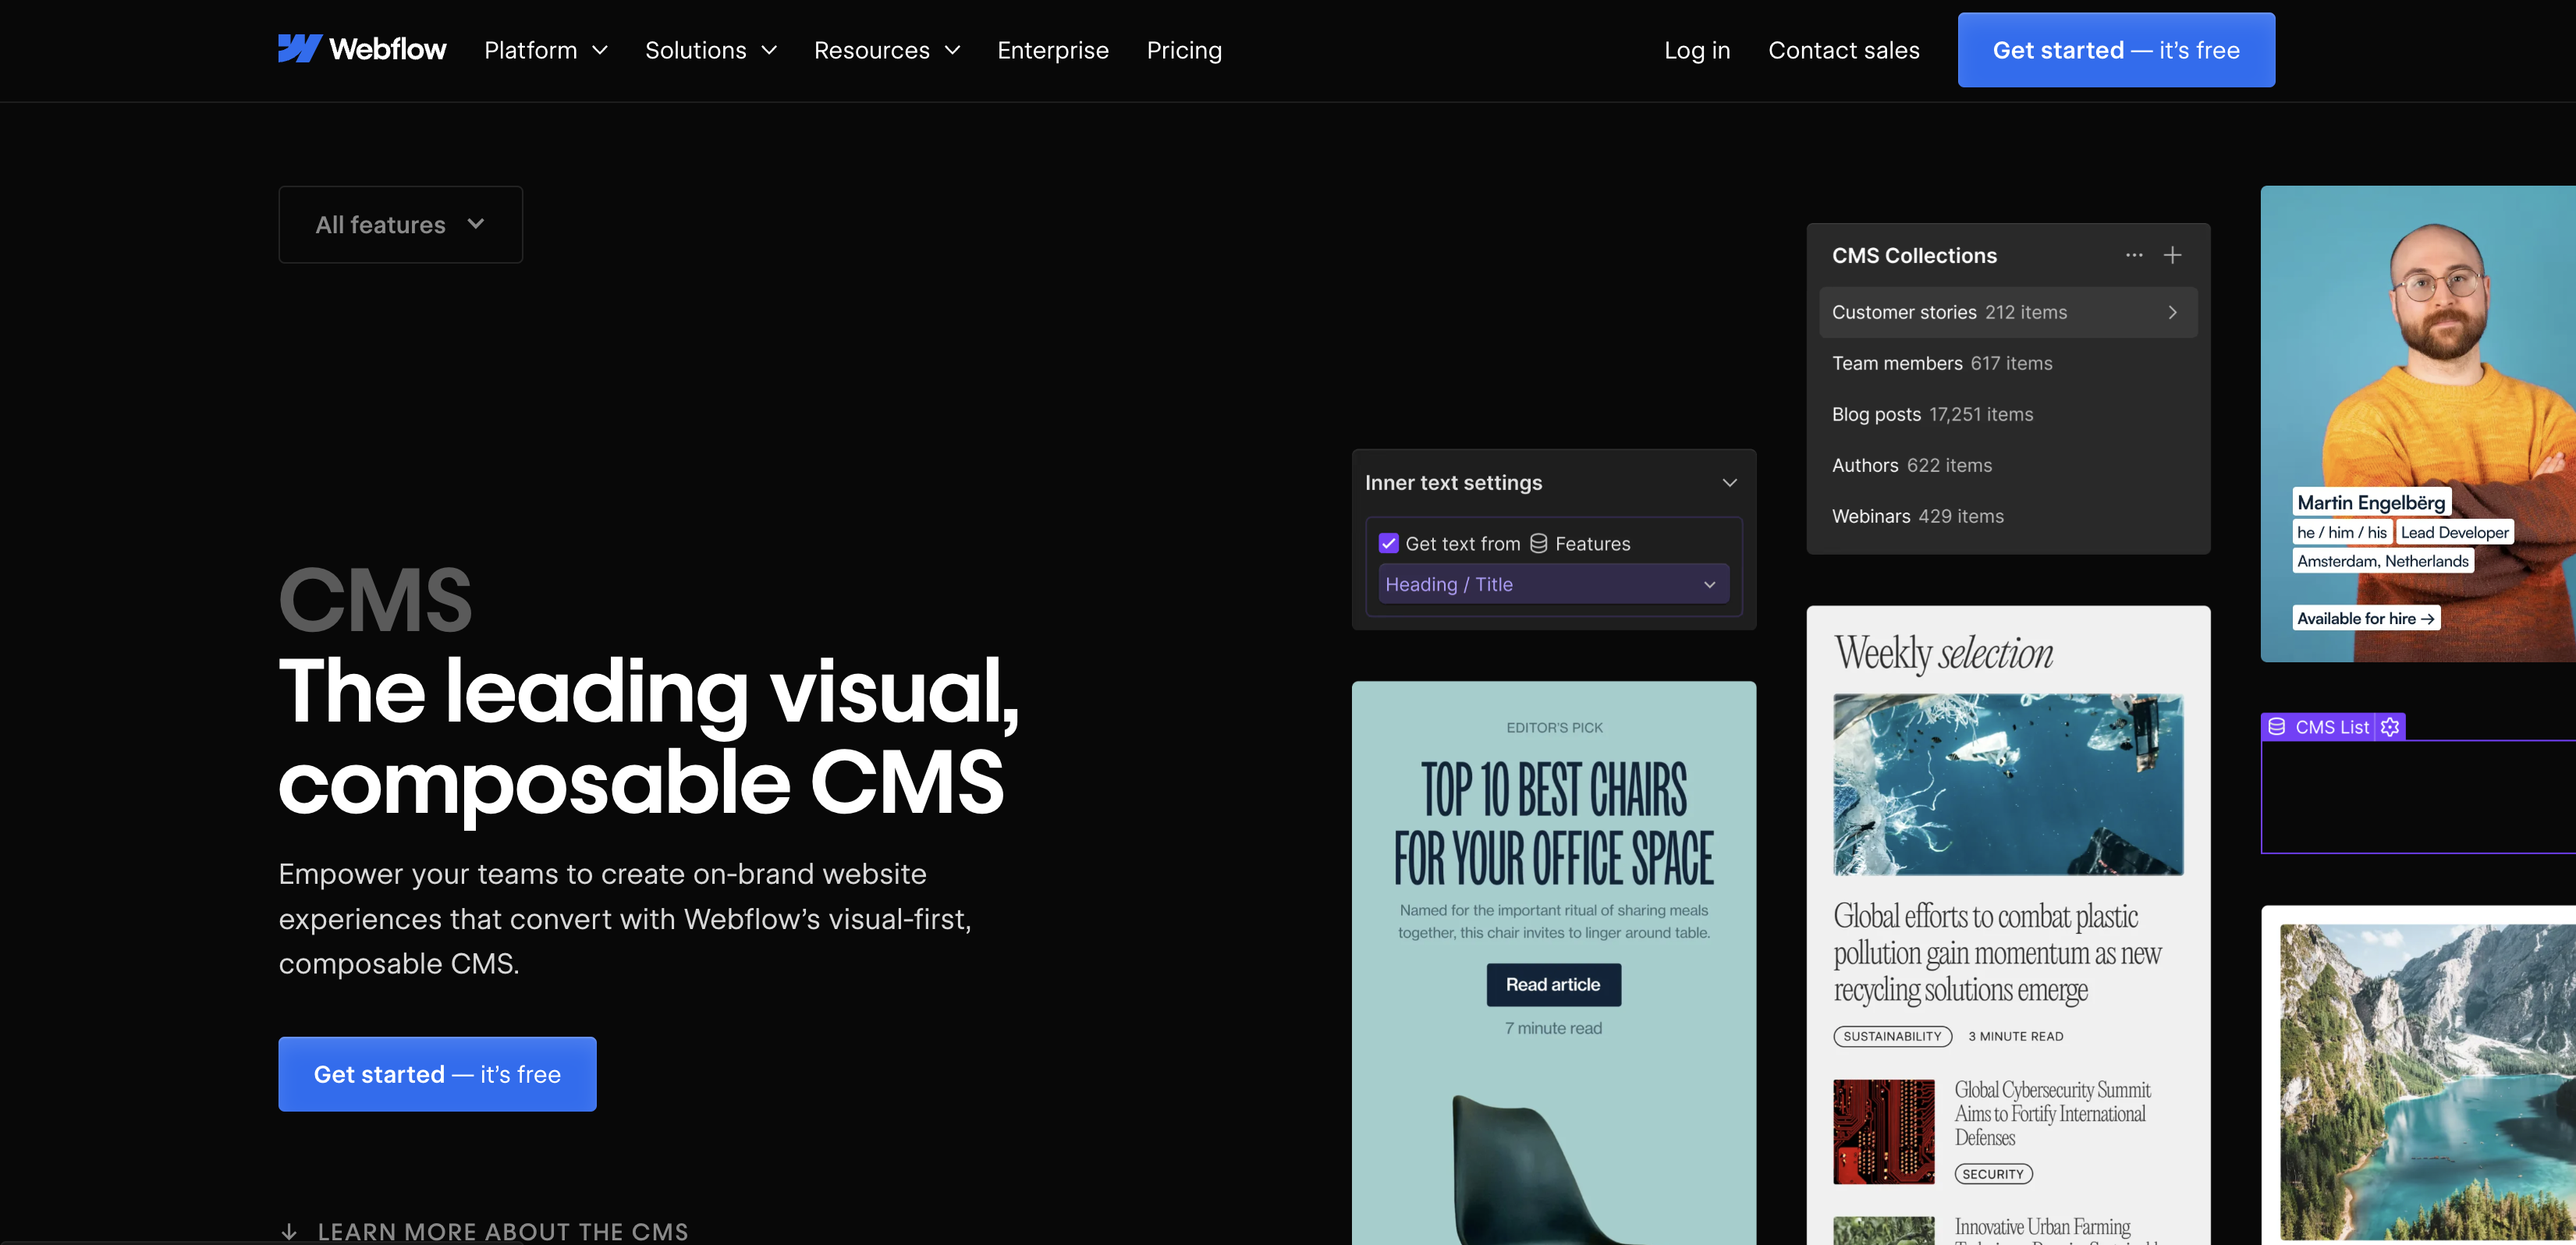Click the CMS Collections add icon
2576x1245 pixels.
[2172, 254]
